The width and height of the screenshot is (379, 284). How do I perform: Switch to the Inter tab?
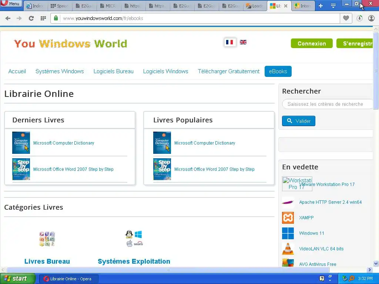pos(303,6)
